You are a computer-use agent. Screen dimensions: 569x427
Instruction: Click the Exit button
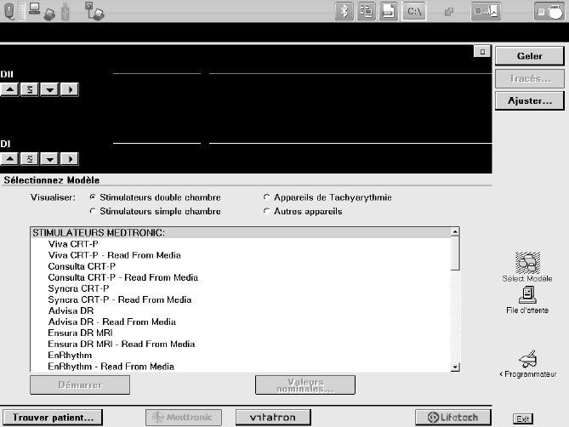(x=523, y=419)
